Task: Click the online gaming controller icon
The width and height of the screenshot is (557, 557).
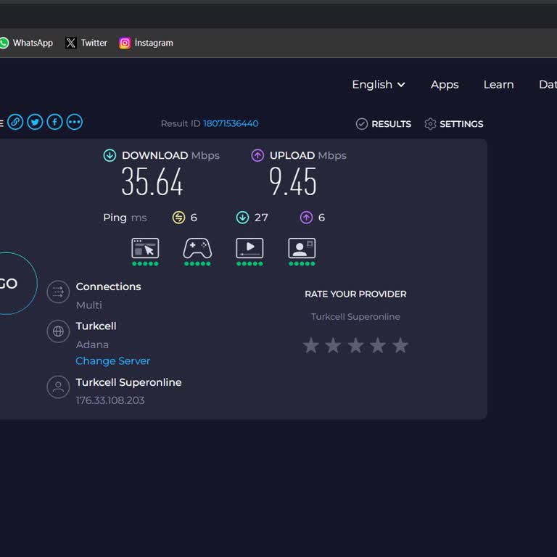Action: point(197,249)
